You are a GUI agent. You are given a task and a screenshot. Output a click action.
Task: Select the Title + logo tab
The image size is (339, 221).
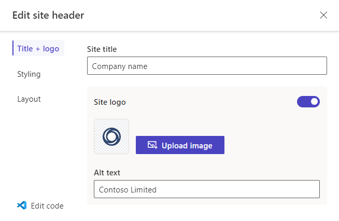(38, 48)
